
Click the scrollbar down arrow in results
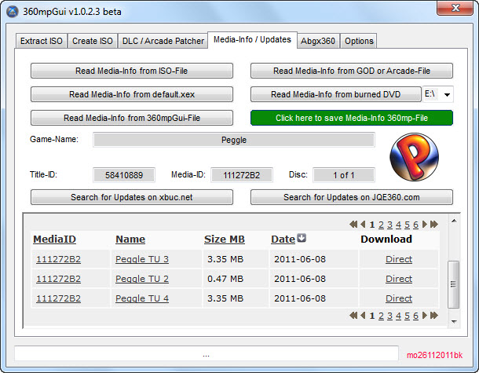[454, 321]
